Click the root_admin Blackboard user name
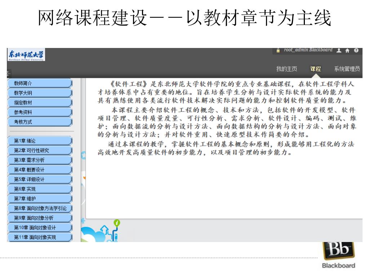Screen dimensions: 369x277 click(308, 50)
